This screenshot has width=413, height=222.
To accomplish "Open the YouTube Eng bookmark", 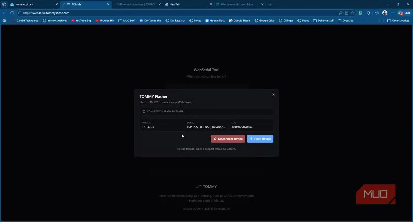I will 81,21.
